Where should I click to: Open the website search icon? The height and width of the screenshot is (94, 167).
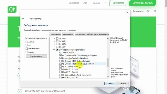pyautogui.click(x=148, y=11)
